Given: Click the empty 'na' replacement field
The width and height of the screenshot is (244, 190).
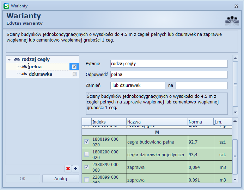Looking at the screenshot, I should [x=201, y=85].
